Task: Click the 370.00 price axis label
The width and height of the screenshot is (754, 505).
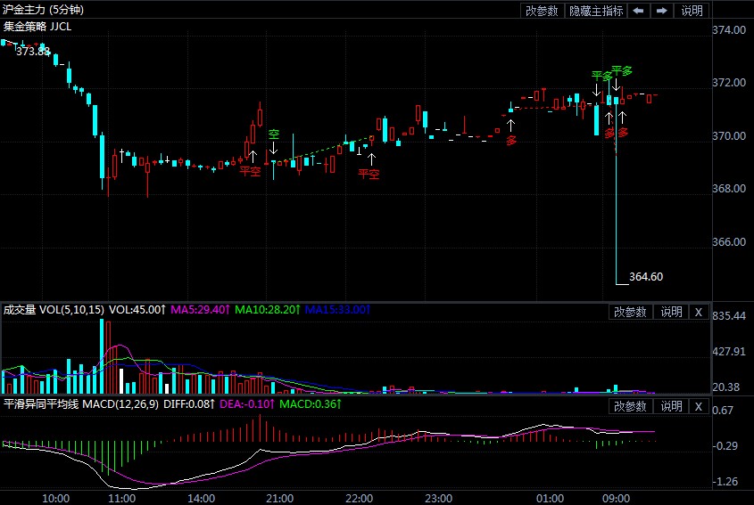Action: tap(729, 136)
